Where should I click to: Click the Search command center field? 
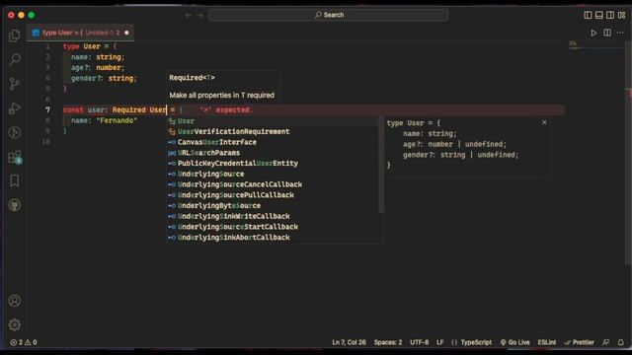329,15
